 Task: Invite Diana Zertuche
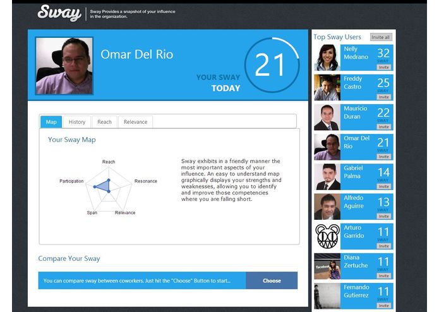pos(383,276)
